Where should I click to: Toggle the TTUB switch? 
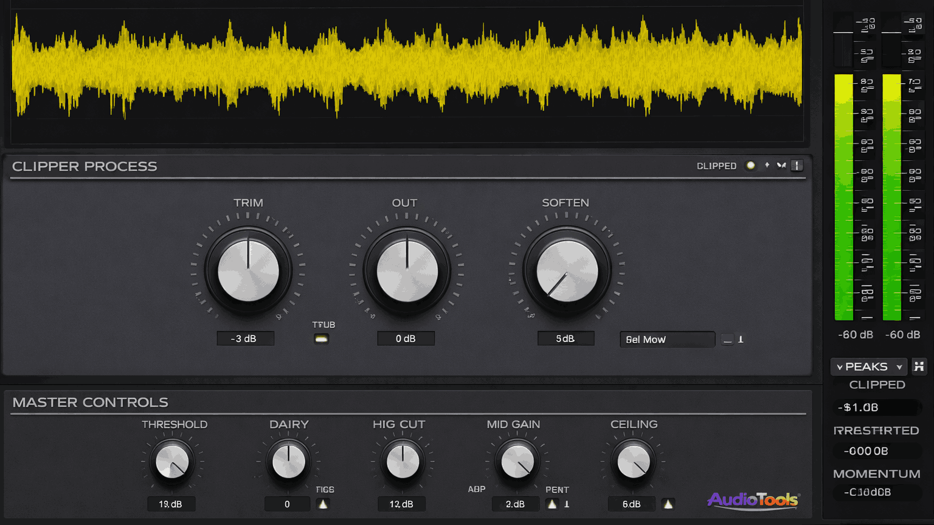(321, 339)
